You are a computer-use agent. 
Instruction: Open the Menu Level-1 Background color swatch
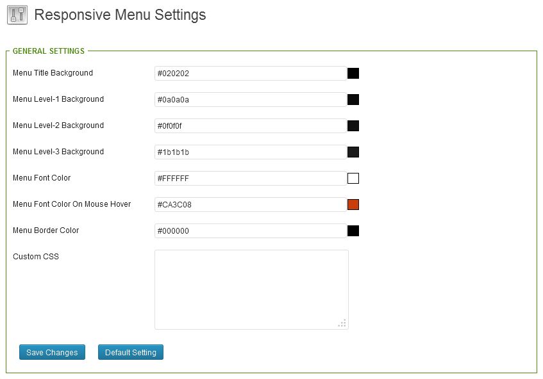[x=353, y=100]
